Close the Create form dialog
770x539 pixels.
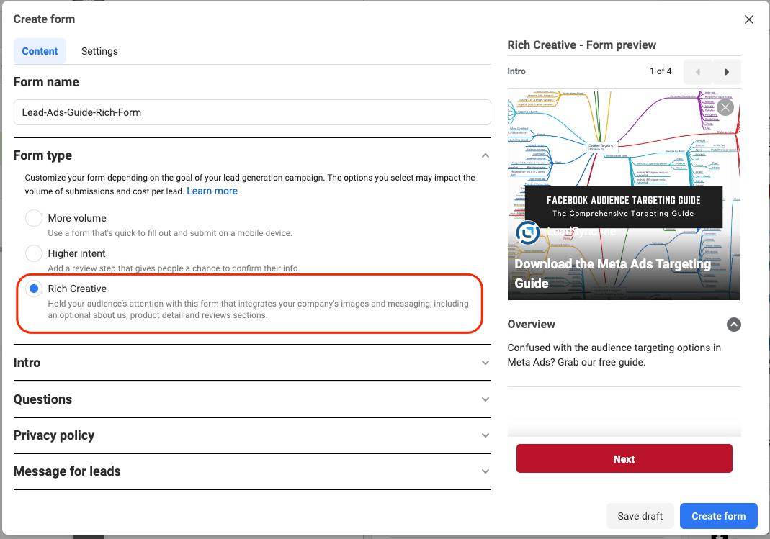point(749,19)
